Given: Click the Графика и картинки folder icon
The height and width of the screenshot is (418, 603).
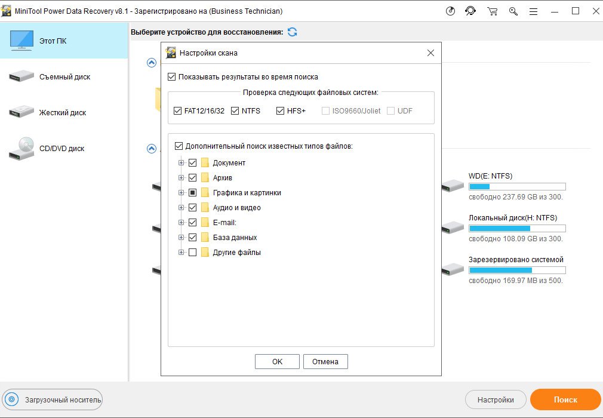Looking at the screenshot, I should (x=205, y=193).
